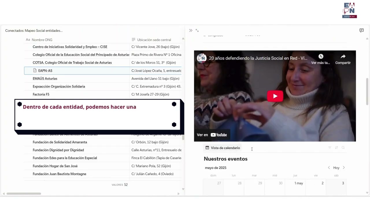
Task: Open the 'EMAÚS Asturias' row
Action: [x=45, y=79]
